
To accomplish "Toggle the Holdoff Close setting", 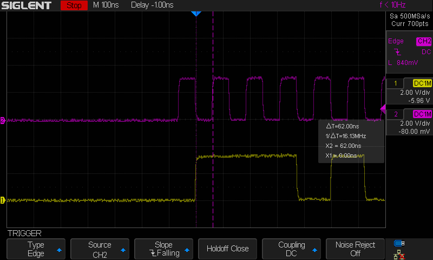I will [227, 249].
